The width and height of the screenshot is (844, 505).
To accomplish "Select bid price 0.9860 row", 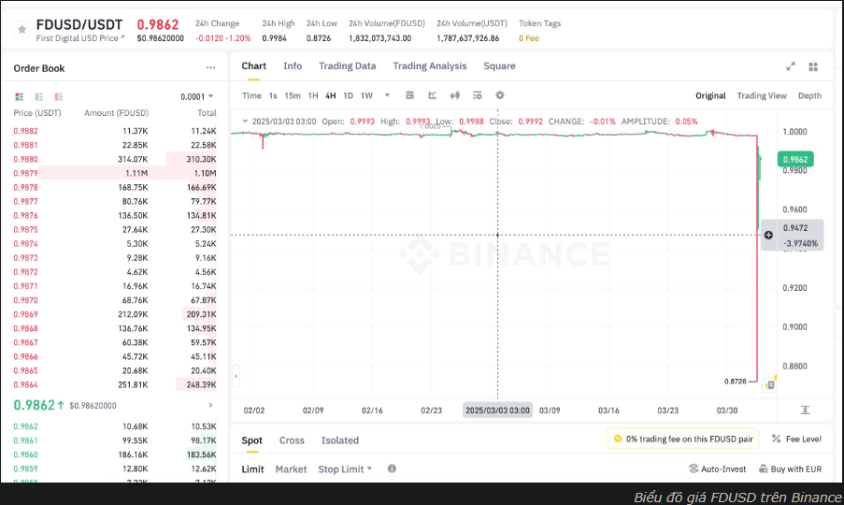I will pos(115,454).
